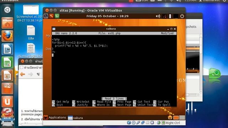The width and height of the screenshot is (228, 128).
Task: Click 'Cur Pos' in nano shortcut bar
Action: [163, 102]
